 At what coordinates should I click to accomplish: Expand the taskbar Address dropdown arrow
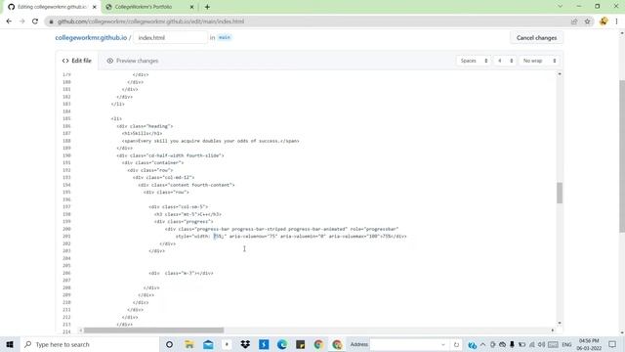click(x=443, y=344)
